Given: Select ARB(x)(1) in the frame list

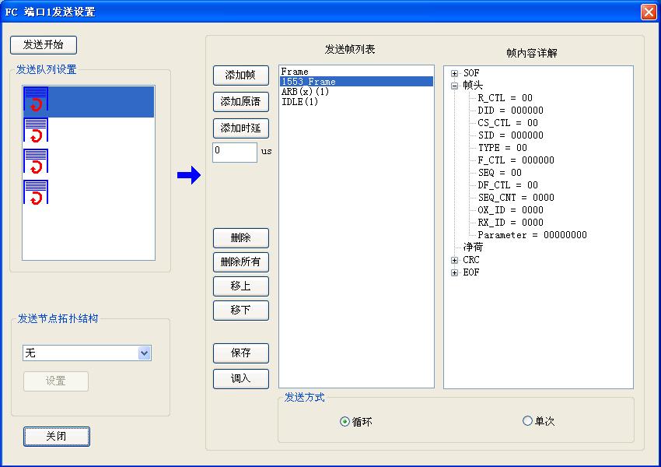Looking at the screenshot, I should point(305,92).
